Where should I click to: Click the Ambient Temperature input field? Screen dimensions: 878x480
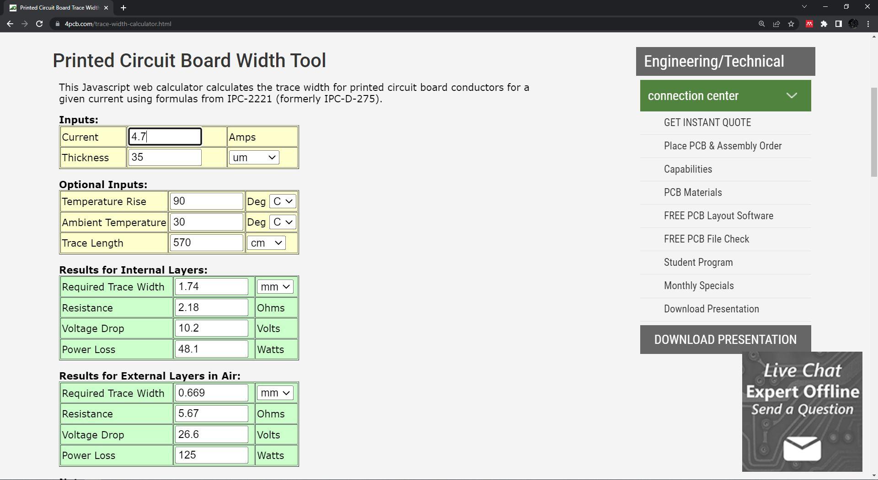[206, 222]
